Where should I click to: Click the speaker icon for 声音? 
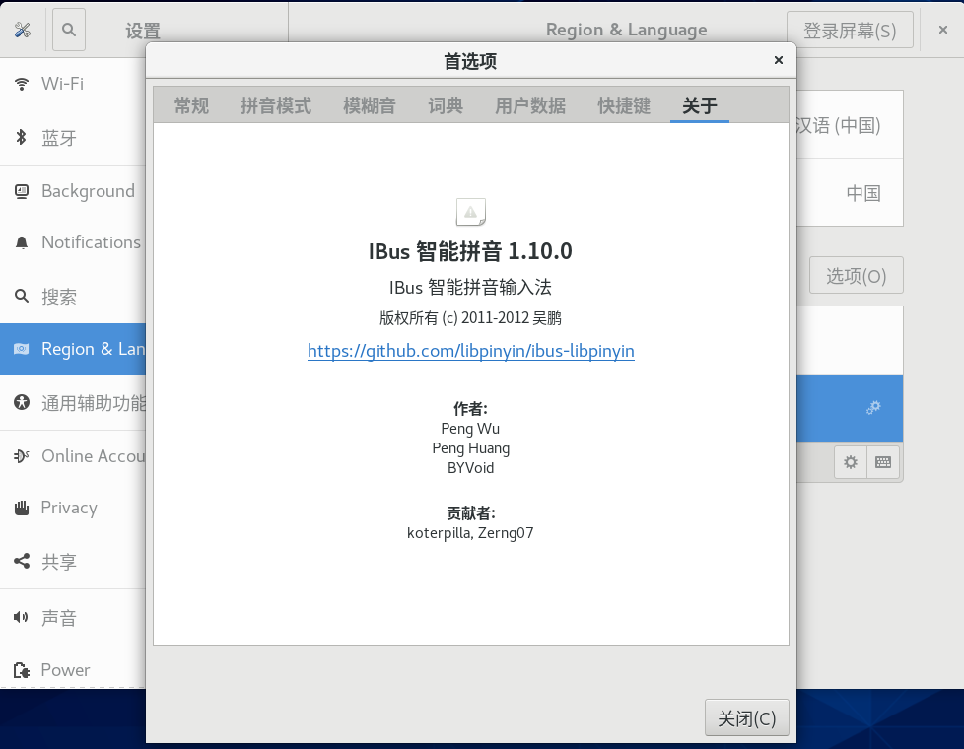click(x=22, y=617)
